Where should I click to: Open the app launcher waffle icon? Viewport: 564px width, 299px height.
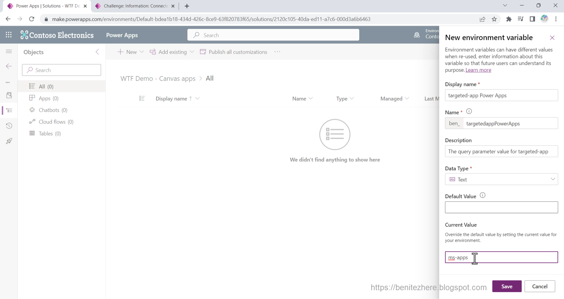click(9, 35)
